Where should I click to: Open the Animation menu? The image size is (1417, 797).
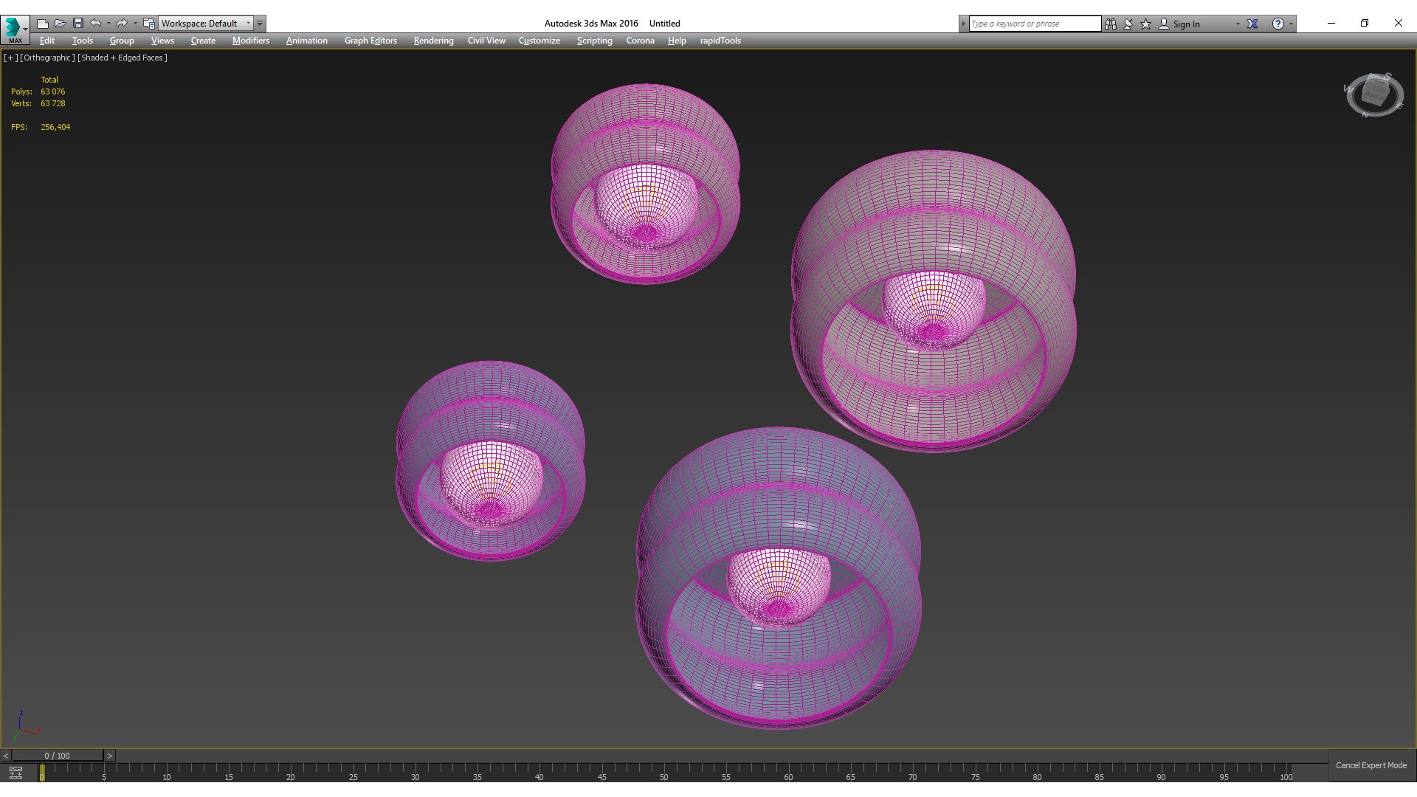(x=307, y=41)
